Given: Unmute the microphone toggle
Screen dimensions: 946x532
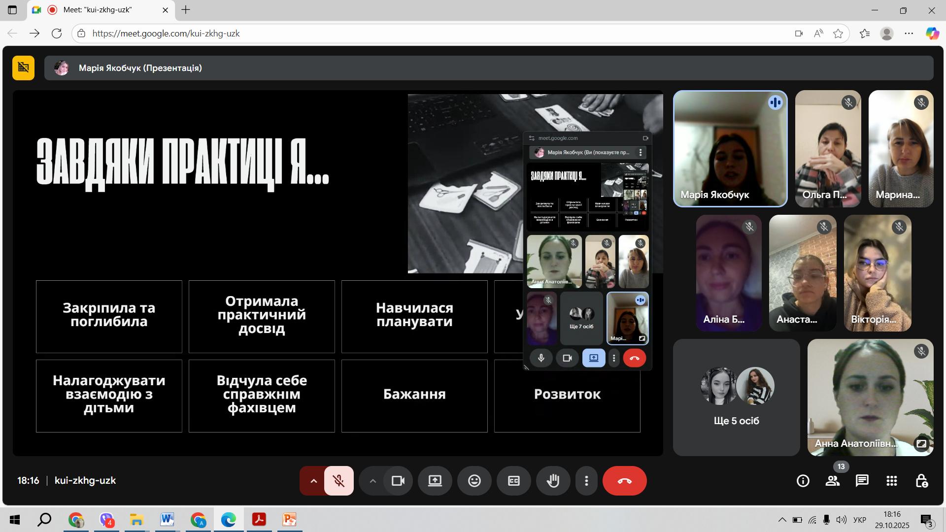Looking at the screenshot, I should pyautogui.click(x=338, y=481).
